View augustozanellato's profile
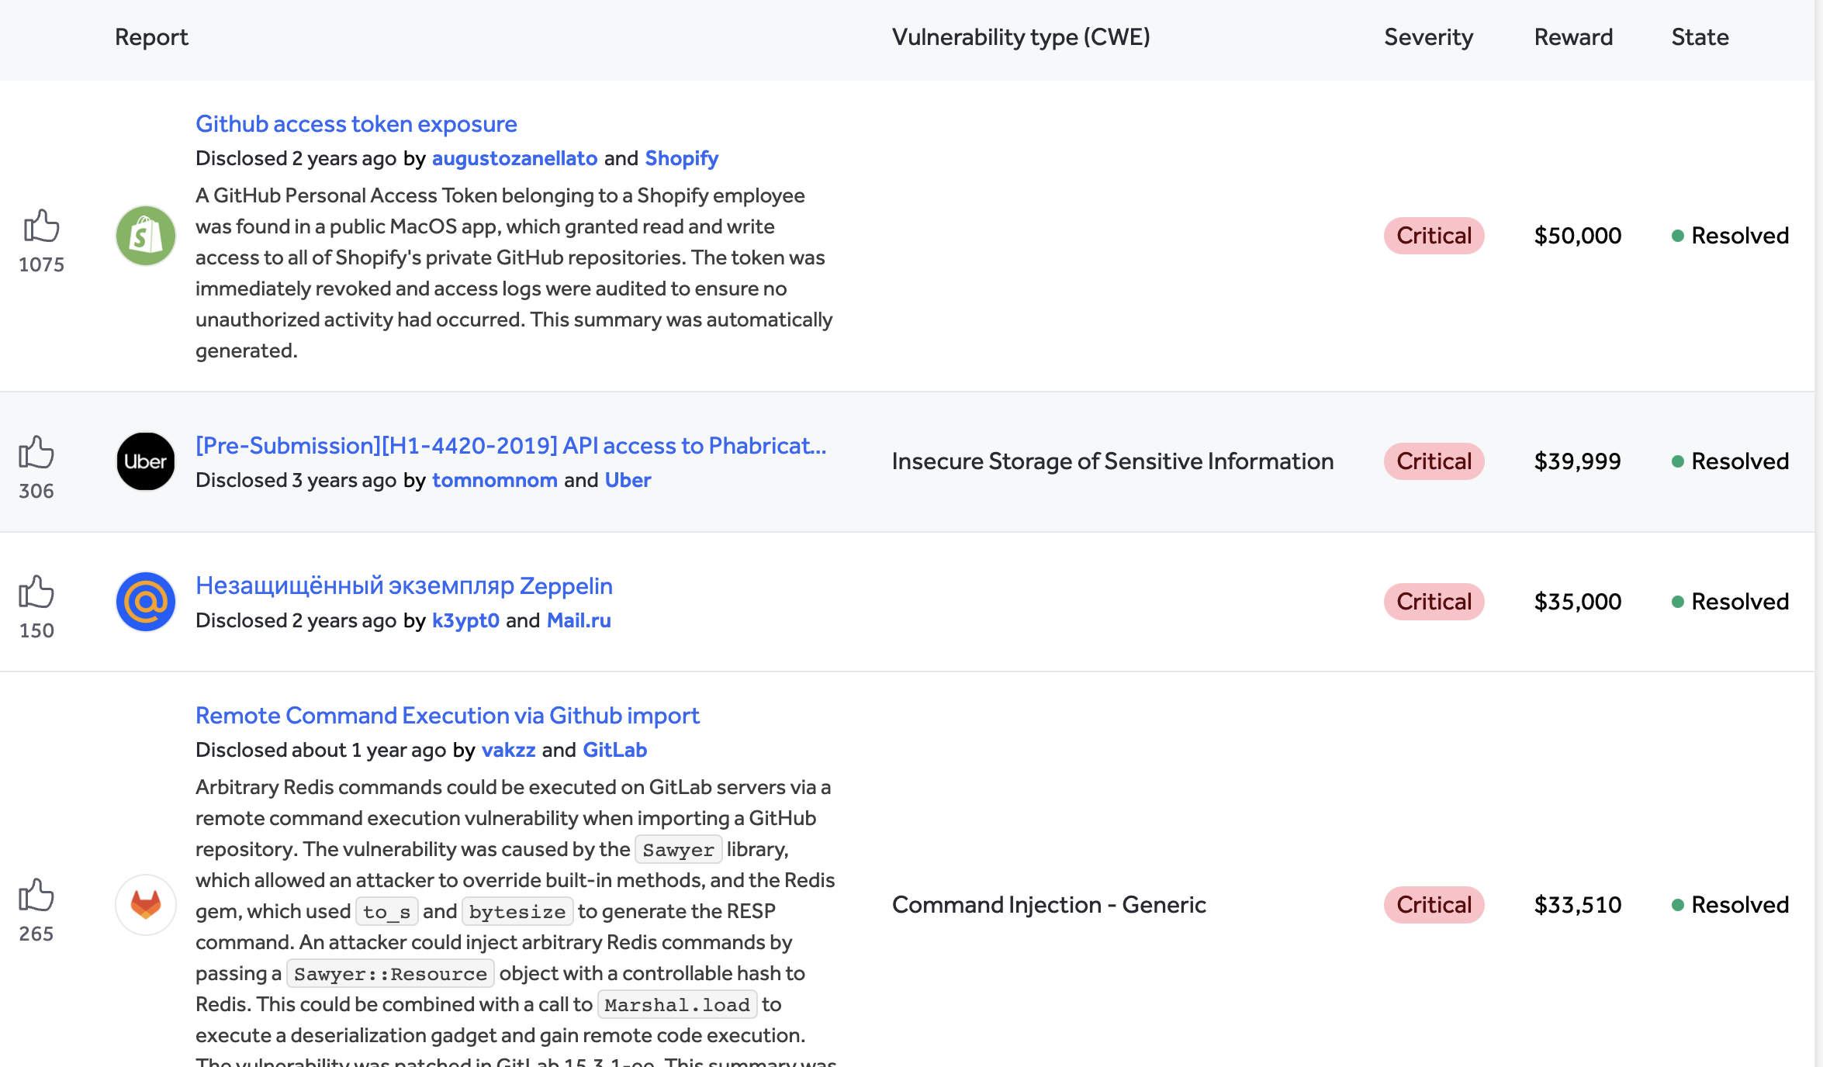This screenshot has height=1067, width=1823. (514, 158)
